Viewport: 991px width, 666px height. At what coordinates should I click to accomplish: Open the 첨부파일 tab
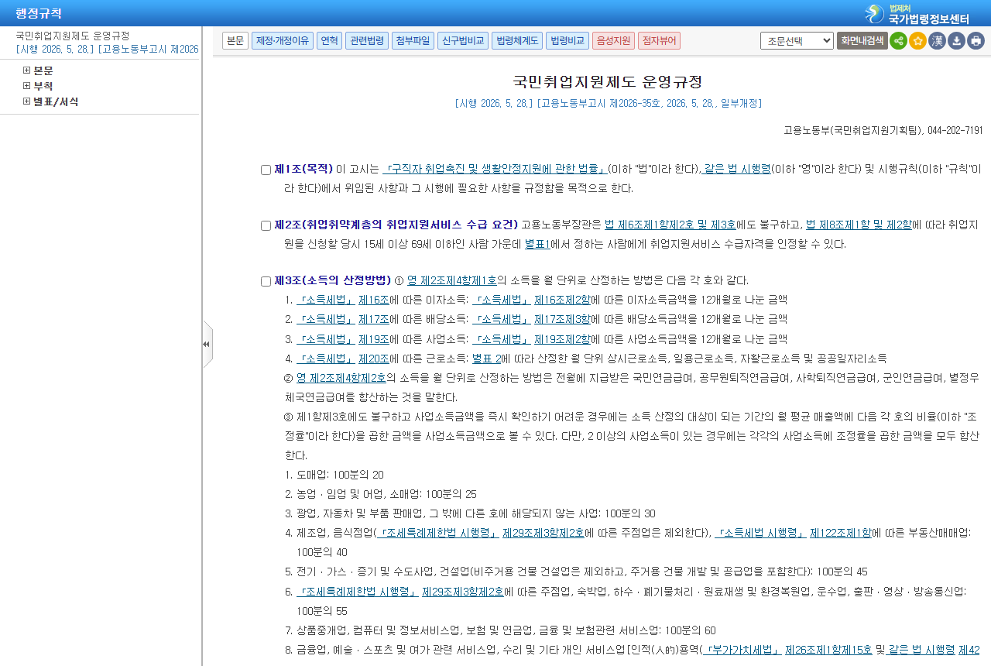[x=413, y=40]
